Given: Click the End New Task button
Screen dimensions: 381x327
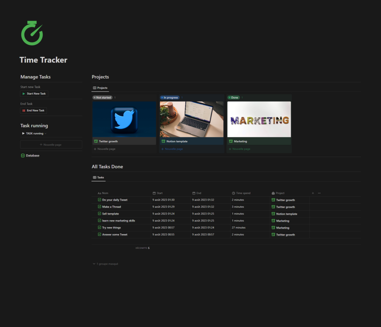Looking at the screenshot, I should point(33,111).
